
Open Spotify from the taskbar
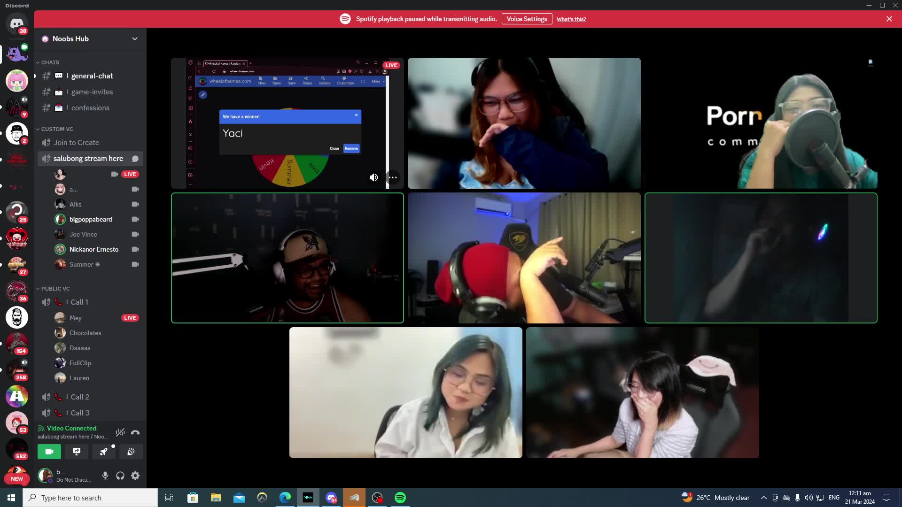pos(400,498)
